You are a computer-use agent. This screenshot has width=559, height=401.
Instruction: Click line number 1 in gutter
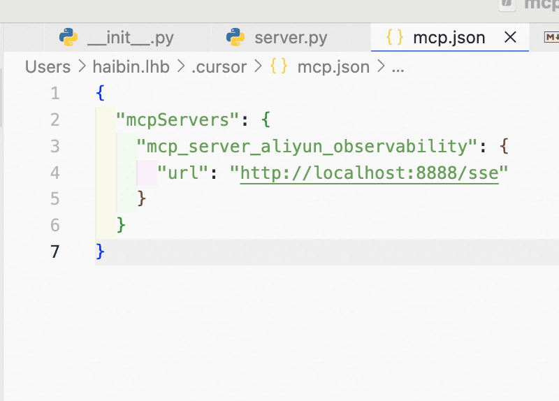point(55,94)
